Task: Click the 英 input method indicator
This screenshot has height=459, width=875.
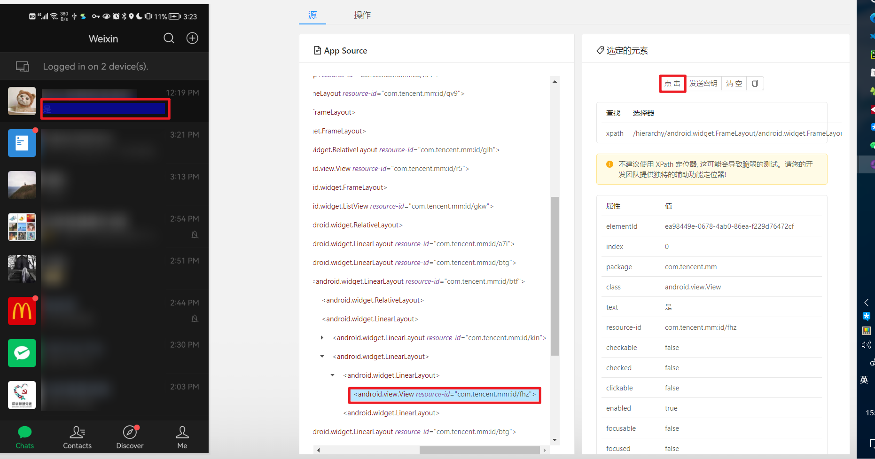Action: tap(864, 380)
